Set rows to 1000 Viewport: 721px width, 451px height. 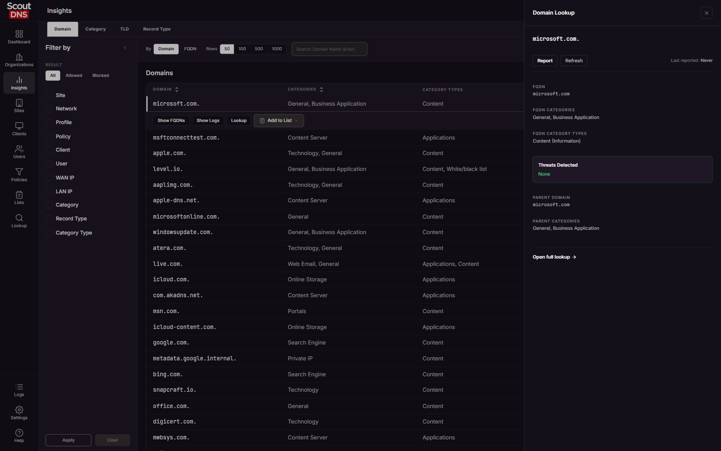[x=277, y=49]
